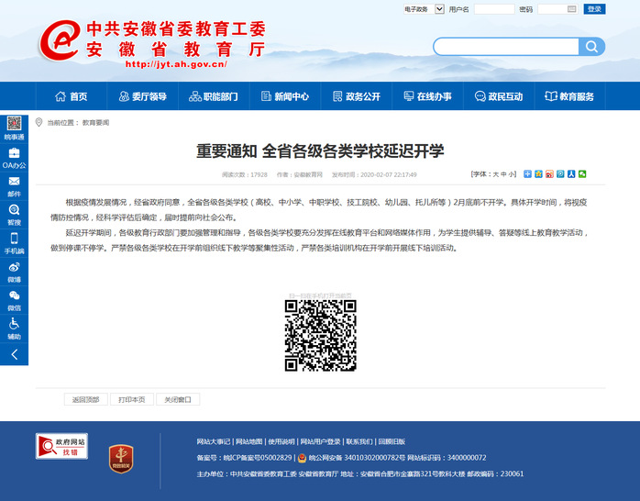Open 联系我们 footer link
The image size is (640, 501).
click(359, 441)
